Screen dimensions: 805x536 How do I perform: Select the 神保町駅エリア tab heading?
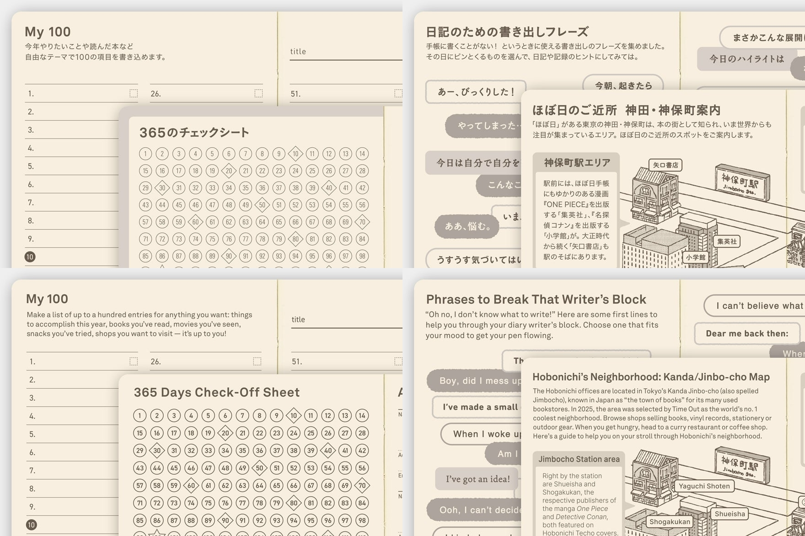tap(576, 162)
